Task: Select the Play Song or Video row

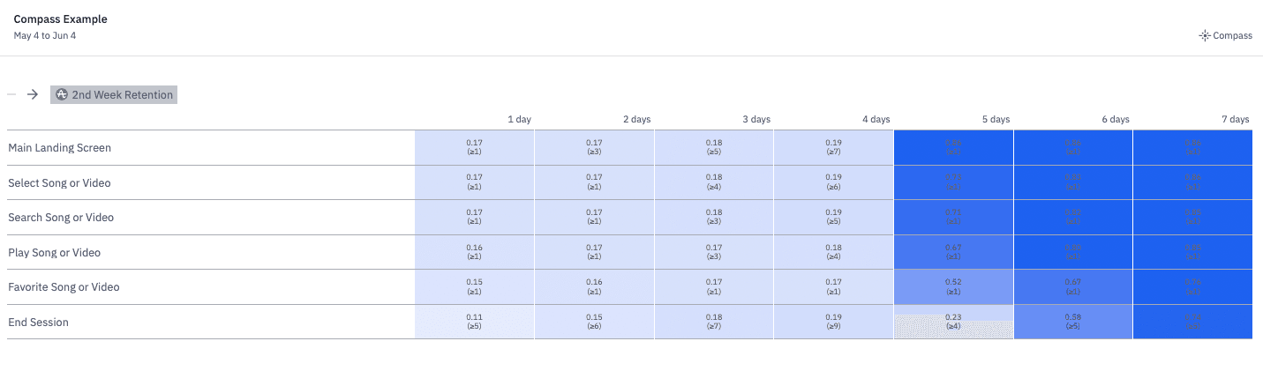Action: (54, 253)
